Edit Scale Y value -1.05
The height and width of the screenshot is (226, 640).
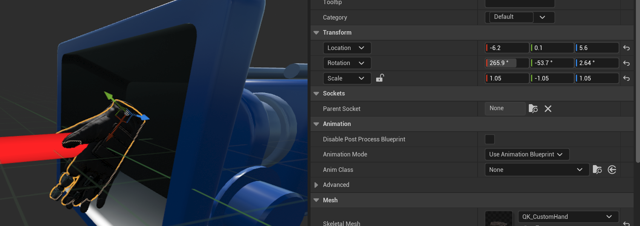point(552,78)
